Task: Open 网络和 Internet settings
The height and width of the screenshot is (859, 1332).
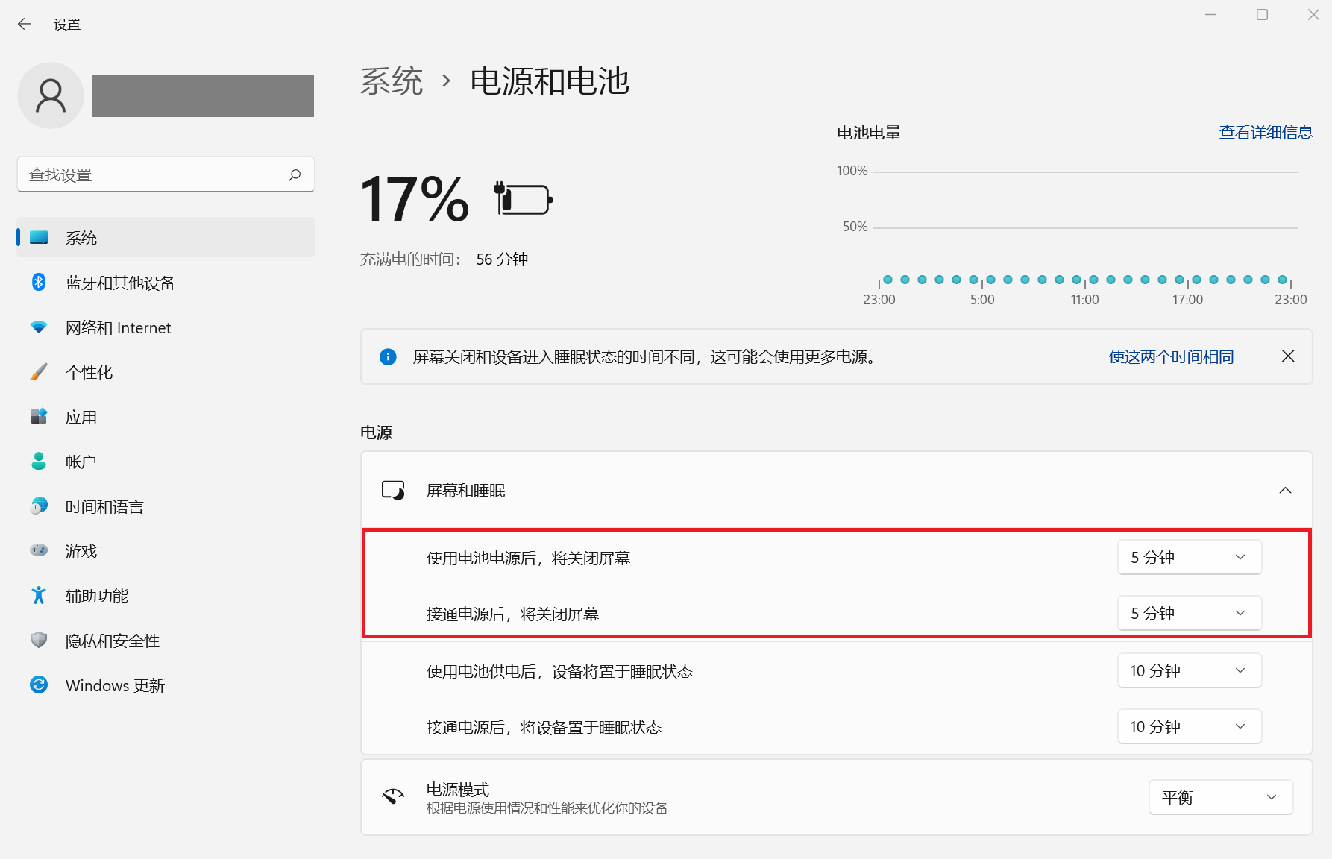Action: click(118, 327)
